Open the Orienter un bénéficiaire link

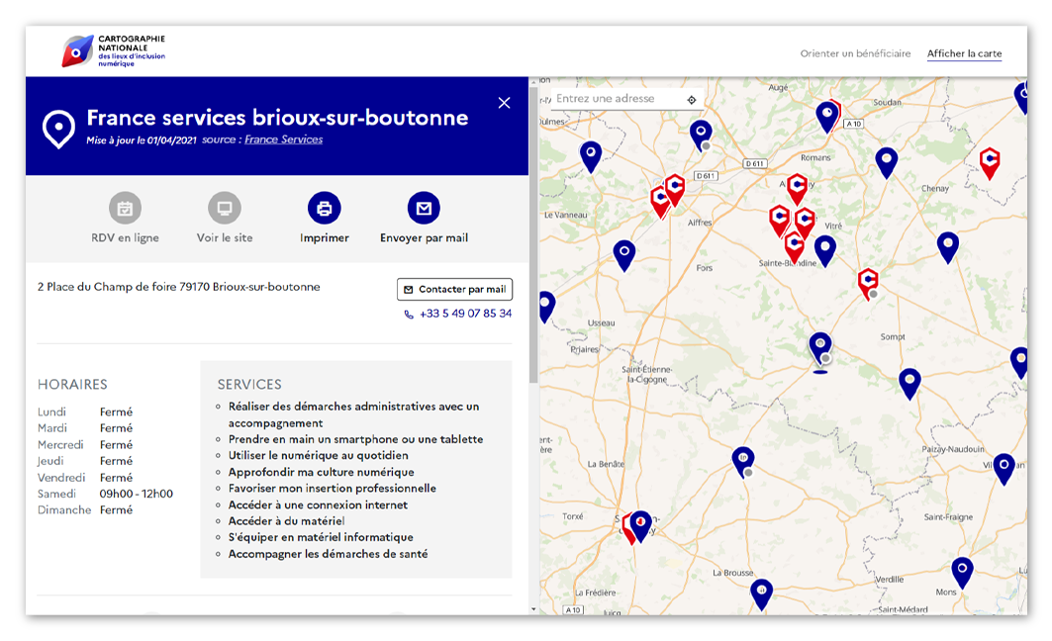pyautogui.click(x=855, y=53)
